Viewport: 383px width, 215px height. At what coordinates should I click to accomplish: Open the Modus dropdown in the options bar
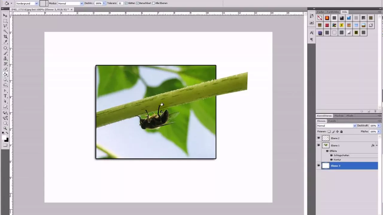coord(81,3)
